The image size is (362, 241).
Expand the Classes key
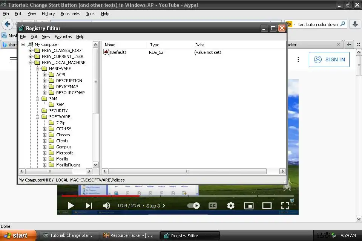click(x=44, y=135)
